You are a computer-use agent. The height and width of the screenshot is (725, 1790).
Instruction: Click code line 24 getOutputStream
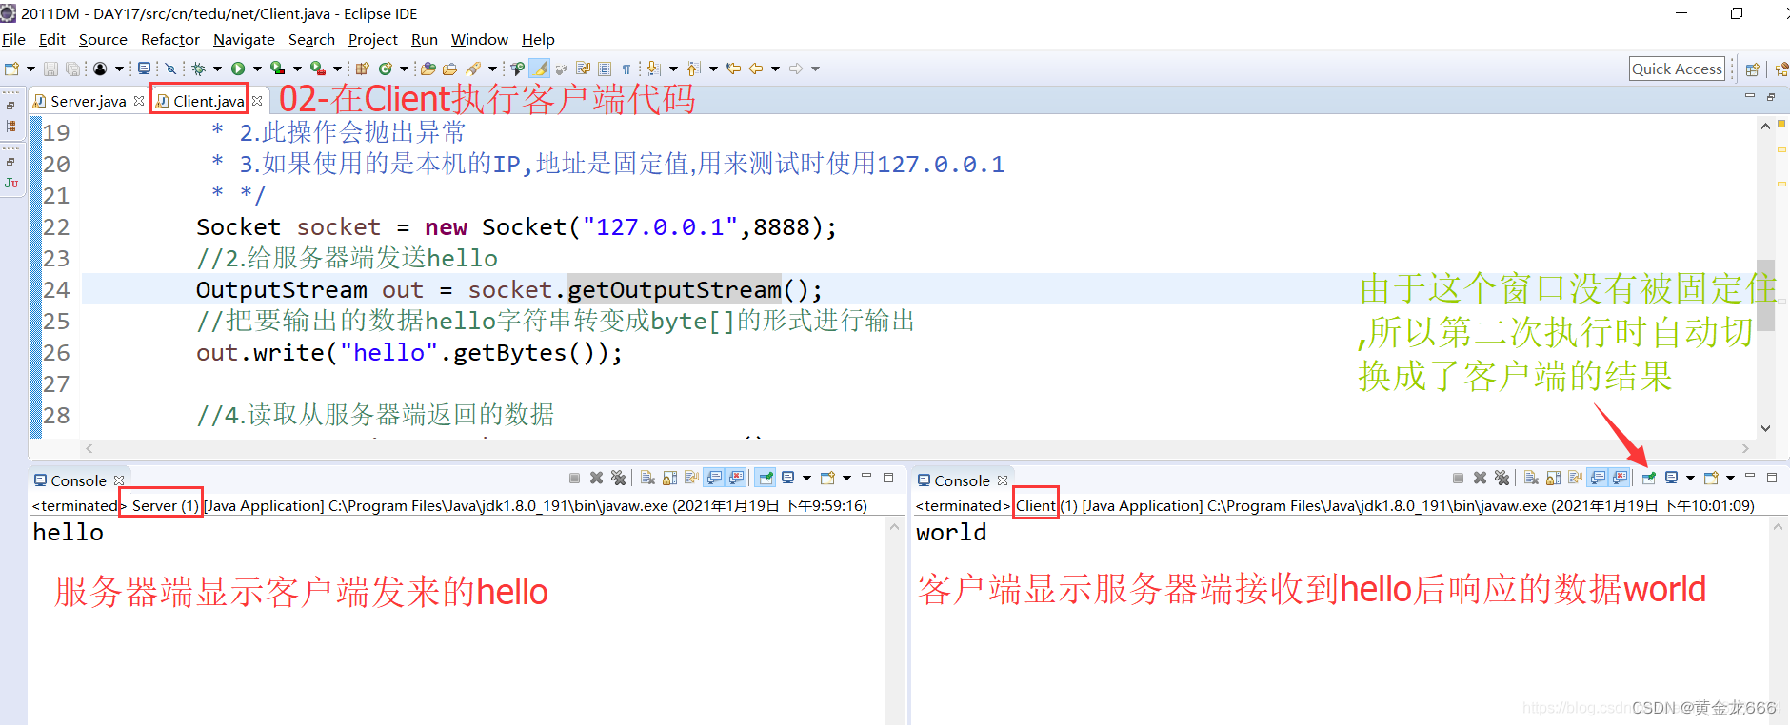[x=674, y=289]
